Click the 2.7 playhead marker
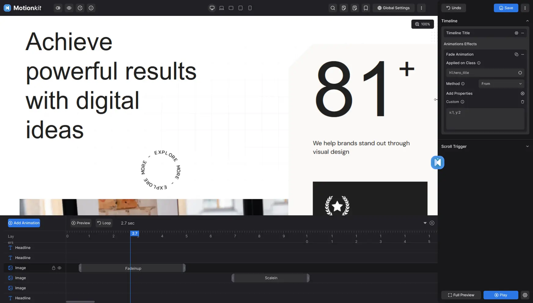 click(x=135, y=233)
